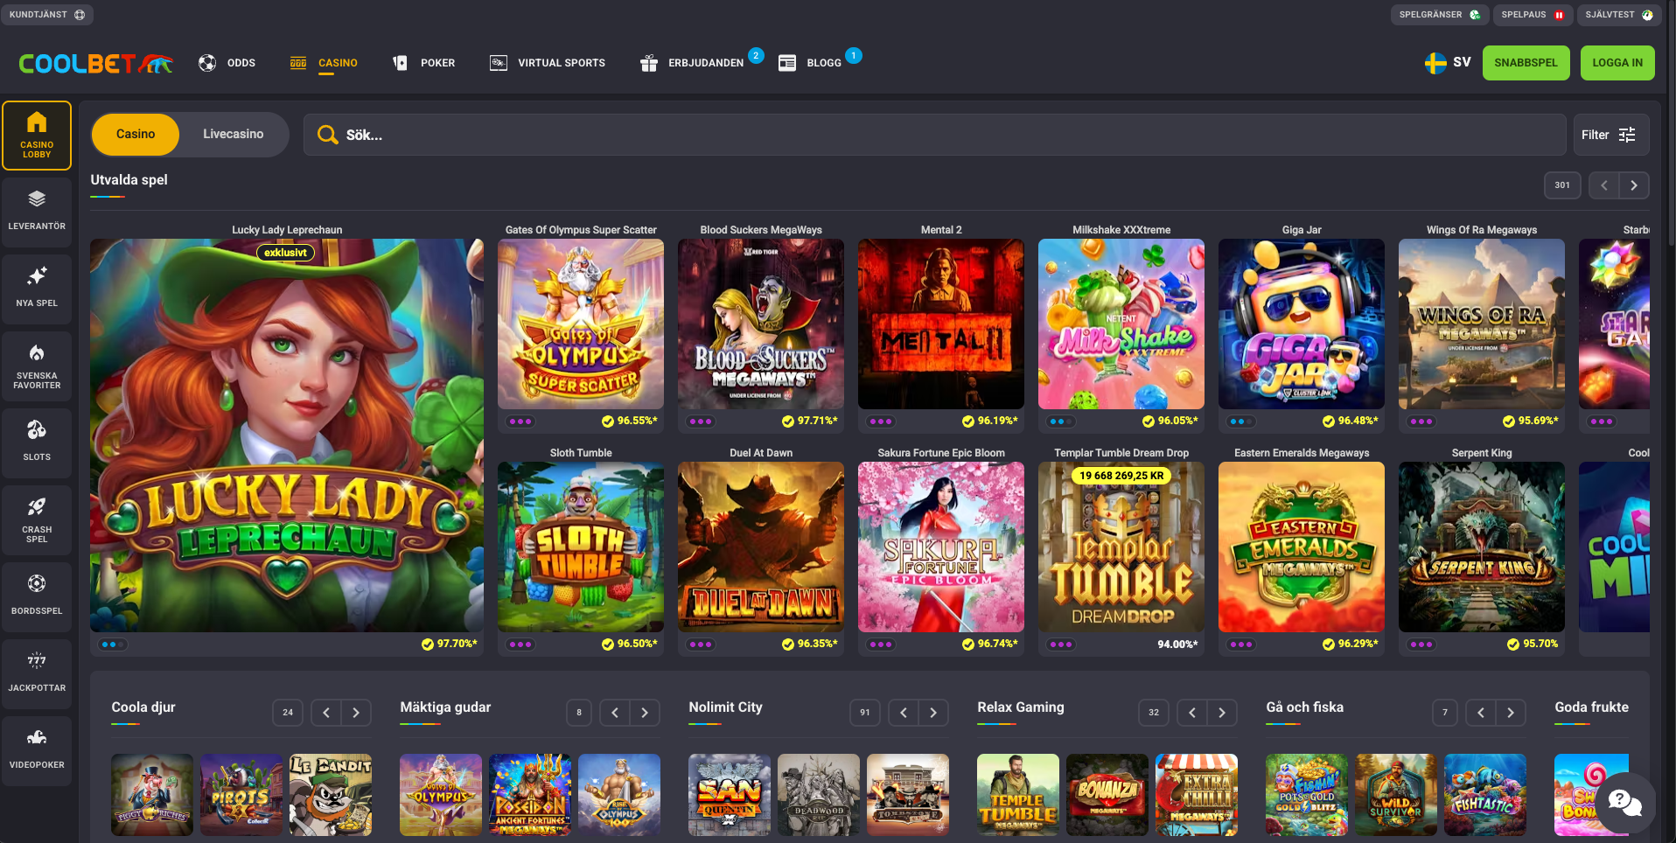
Task: Click the Blogg newspaper icon
Action: tap(787, 63)
